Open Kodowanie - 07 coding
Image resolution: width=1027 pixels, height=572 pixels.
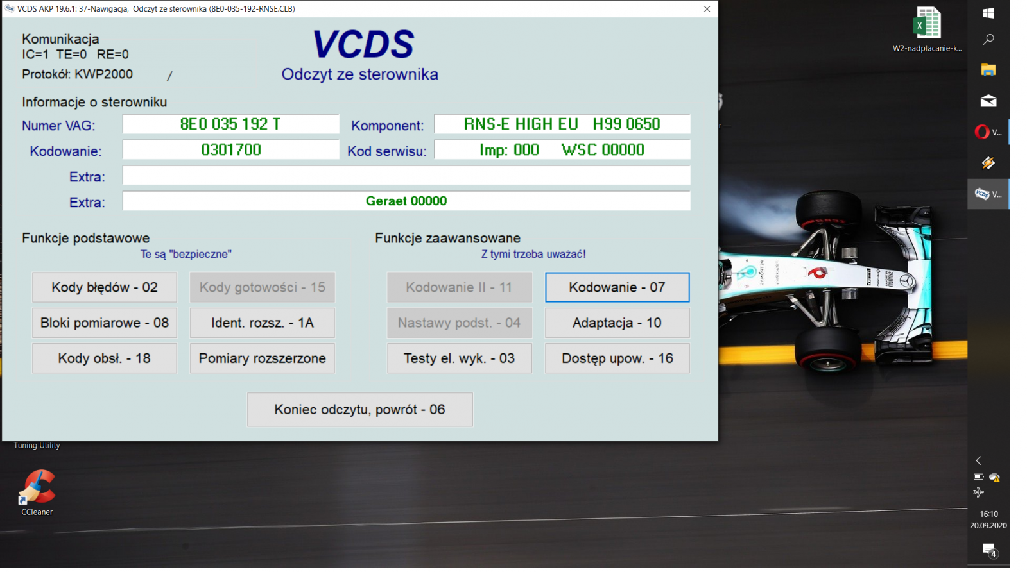pos(617,287)
